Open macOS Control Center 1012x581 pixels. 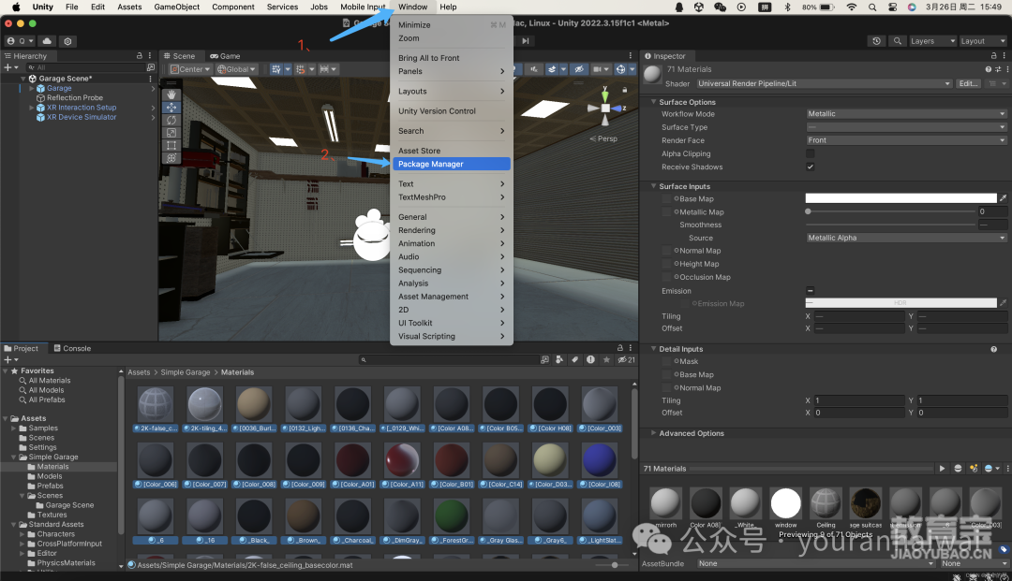893,7
